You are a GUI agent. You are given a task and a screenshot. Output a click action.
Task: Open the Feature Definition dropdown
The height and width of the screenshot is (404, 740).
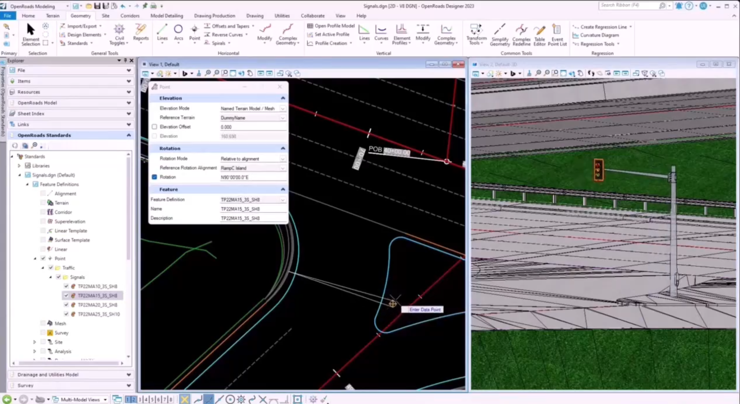point(283,199)
